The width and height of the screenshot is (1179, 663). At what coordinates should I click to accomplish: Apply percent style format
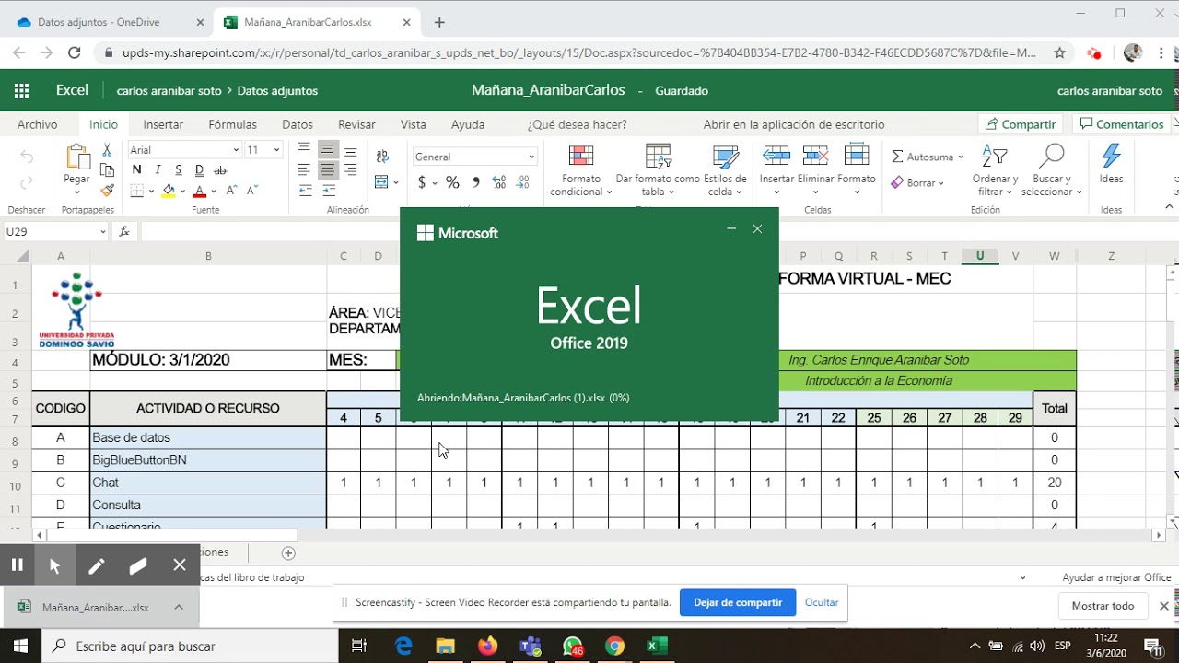(x=452, y=182)
